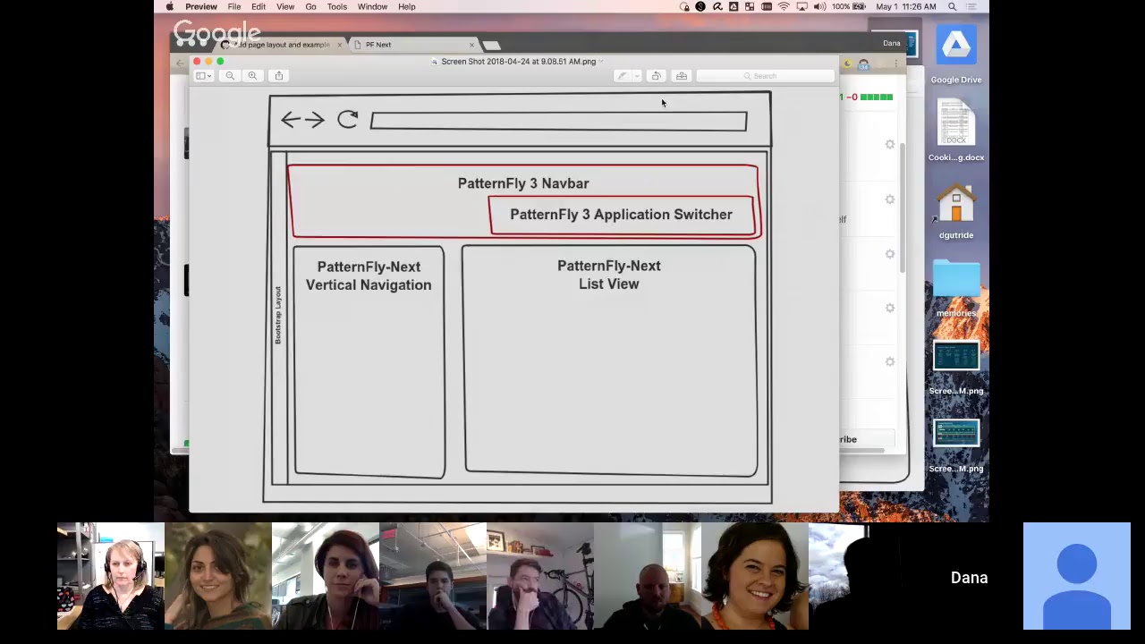Open the Help menu
This screenshot has height=644, width=1145.
[x=406, y=6]
